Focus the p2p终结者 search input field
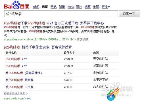This screenshot has height=103, width=142. click(x=61, y=14)
